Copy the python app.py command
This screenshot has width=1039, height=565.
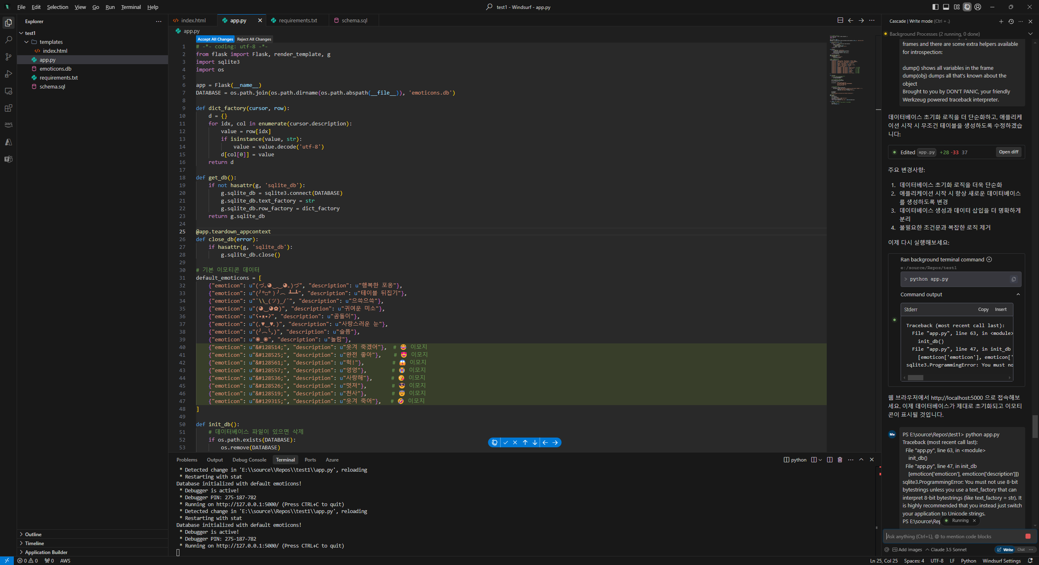tap(1013, 279)
